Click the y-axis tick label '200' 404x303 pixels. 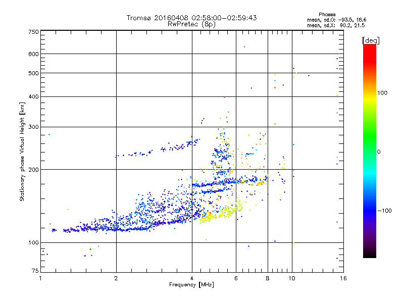[33, 170]
